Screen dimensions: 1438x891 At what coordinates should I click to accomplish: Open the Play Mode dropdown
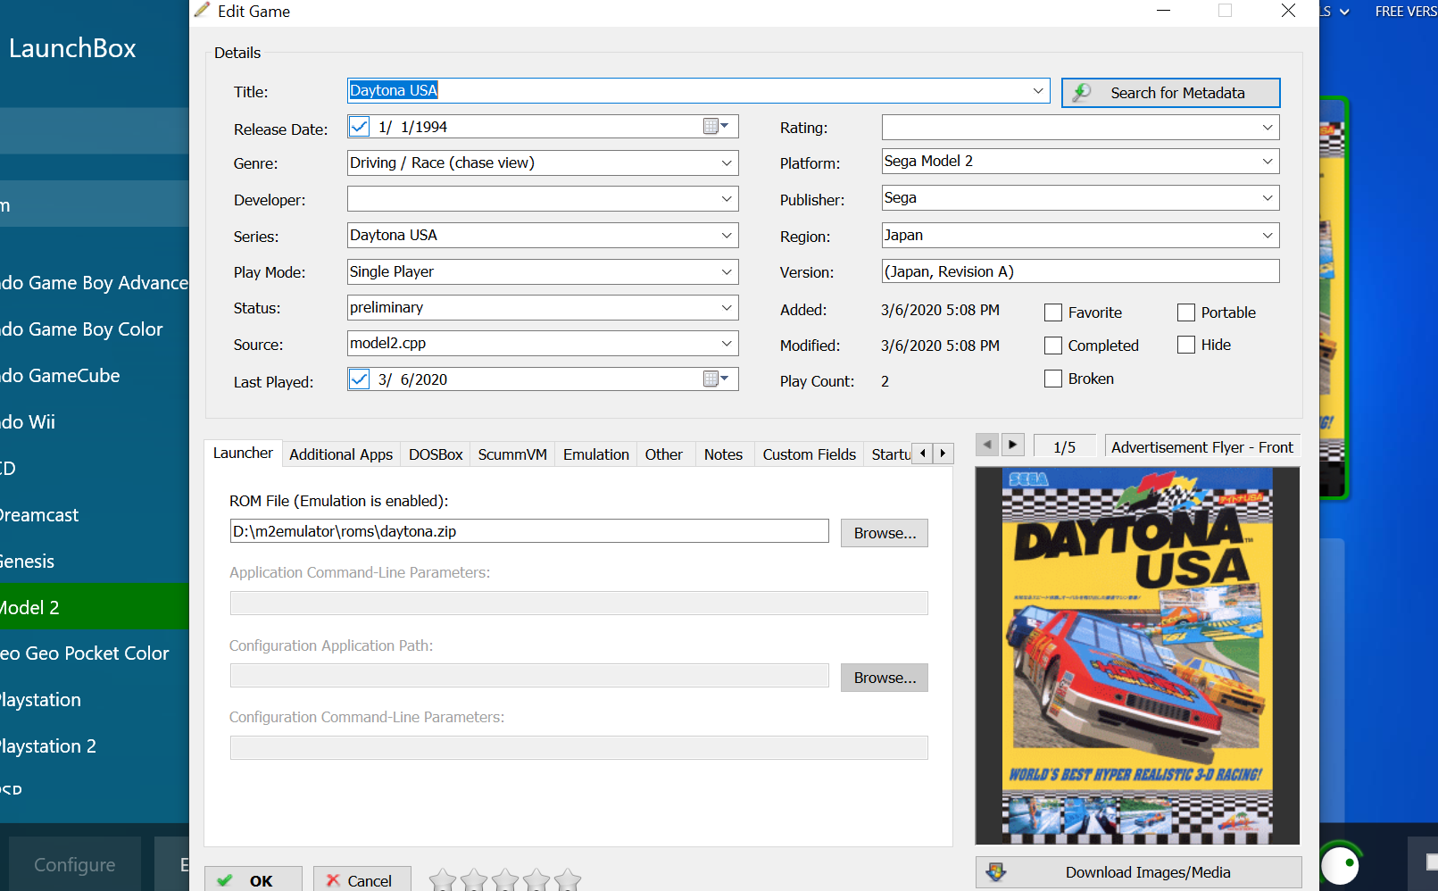pyautogui.click(x=727, y=272)
